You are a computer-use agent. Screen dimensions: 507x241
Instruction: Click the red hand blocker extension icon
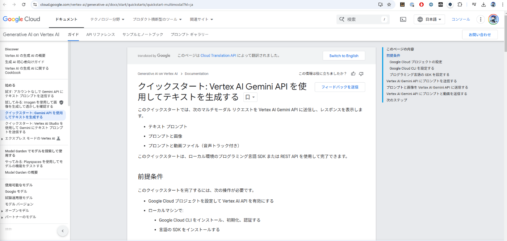tap(422, 4)
